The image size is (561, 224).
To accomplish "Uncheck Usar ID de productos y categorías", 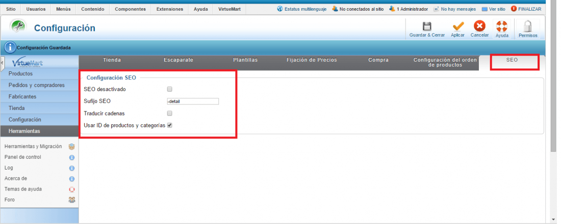I will 170,125.
